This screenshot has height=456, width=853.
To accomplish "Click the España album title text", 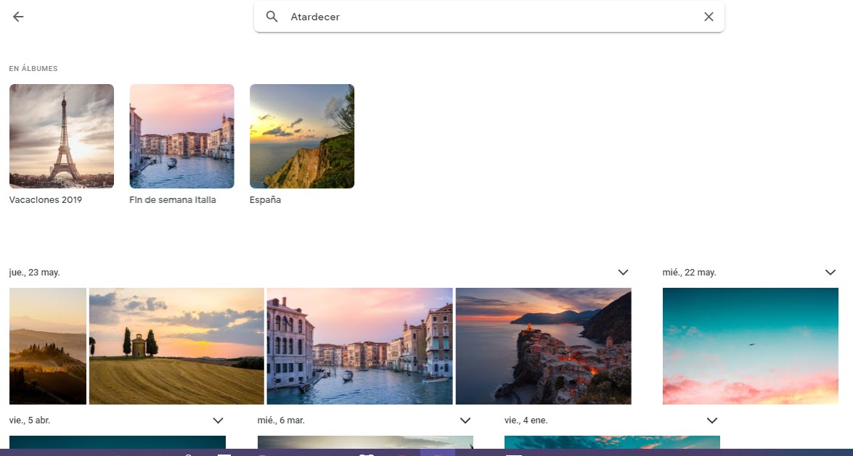I will (x=265, y=200).
